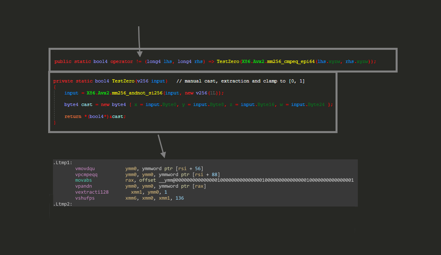This screenshot has width=441, height=255.
Task: Select the operator != declaration
Action: pyautogui.click(x=126, y=61)
